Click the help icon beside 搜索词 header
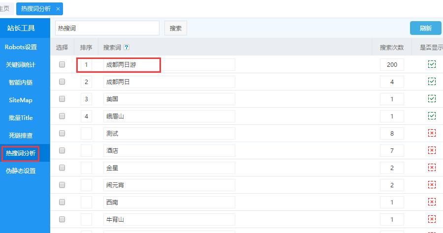 [127, 48]
